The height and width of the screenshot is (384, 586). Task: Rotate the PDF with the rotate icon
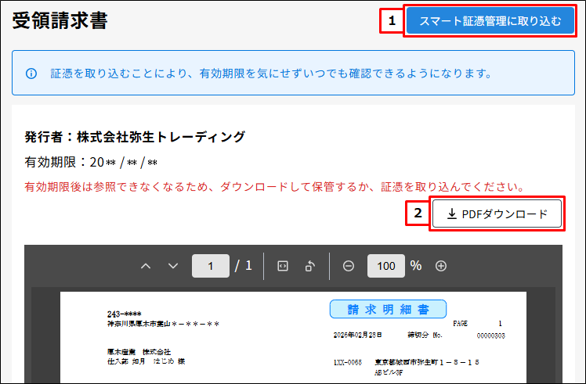point(310,266)
